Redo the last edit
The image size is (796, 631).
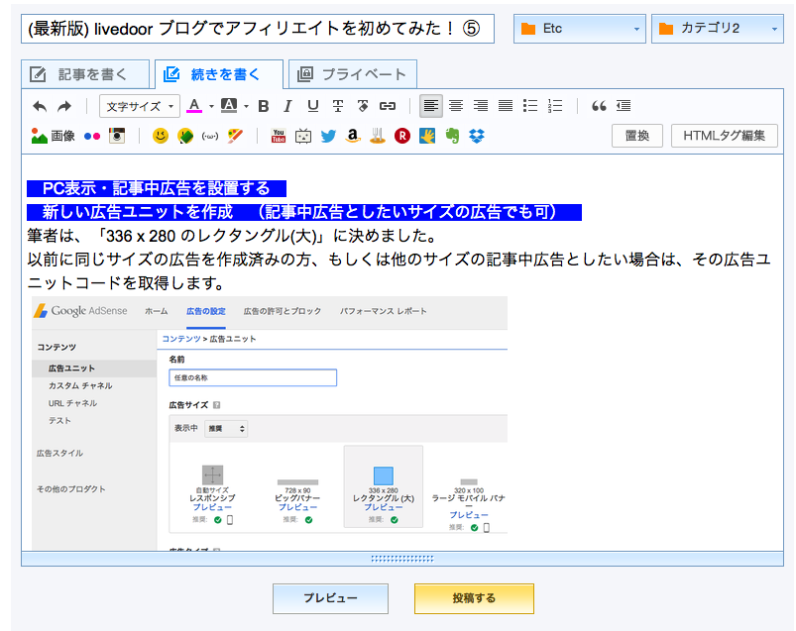(x=64, y=106)
